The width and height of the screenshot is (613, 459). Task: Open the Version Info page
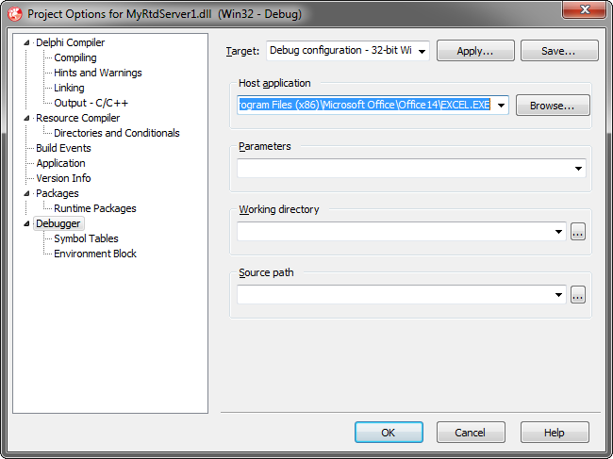click(x=63, y=178)
